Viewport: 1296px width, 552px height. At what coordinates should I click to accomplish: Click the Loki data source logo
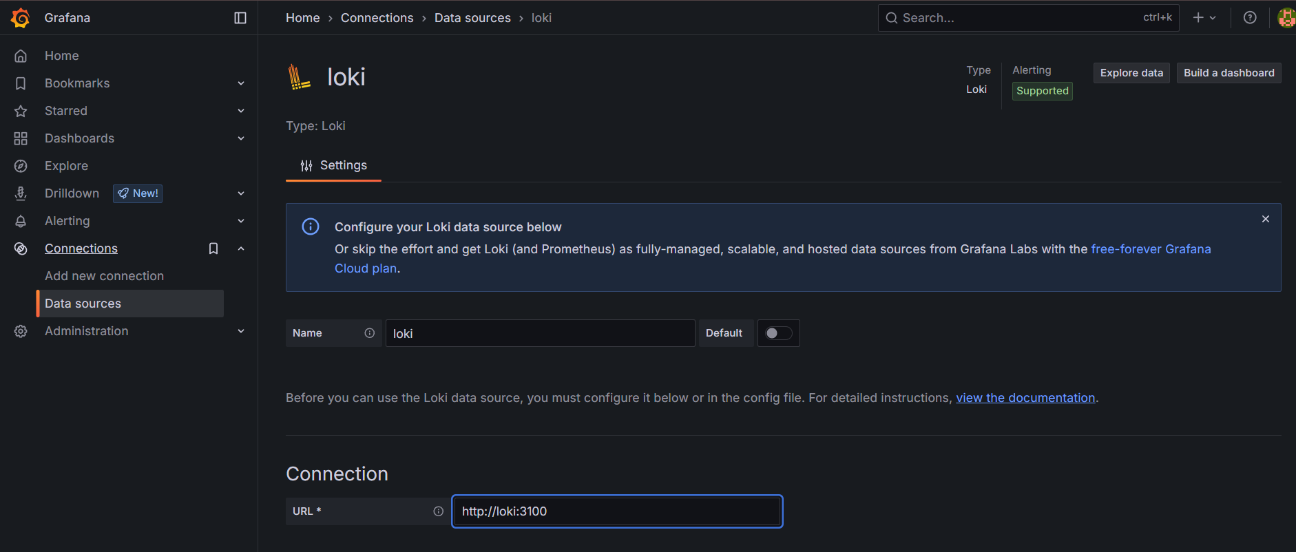tap(299, 77)
